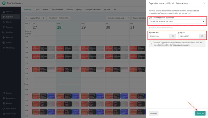Switch to the Gestion tab
The width and height of the screenshot is (208, 118).
click(69, 10)
